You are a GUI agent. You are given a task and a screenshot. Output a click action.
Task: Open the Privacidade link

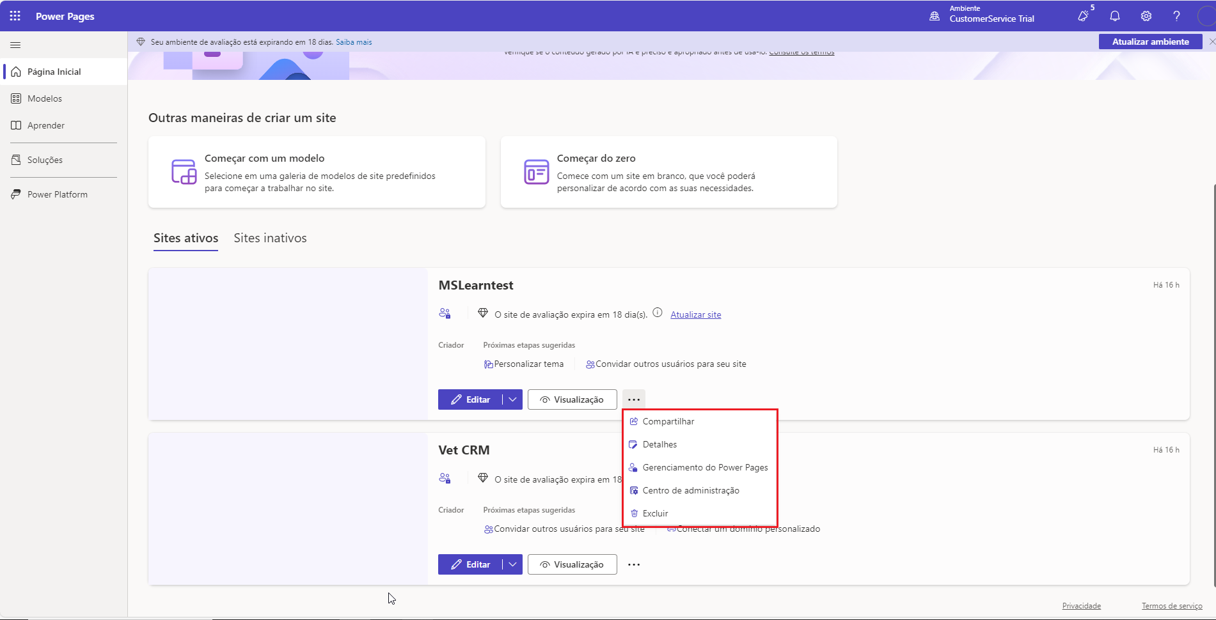click(x=1081, y=606)
